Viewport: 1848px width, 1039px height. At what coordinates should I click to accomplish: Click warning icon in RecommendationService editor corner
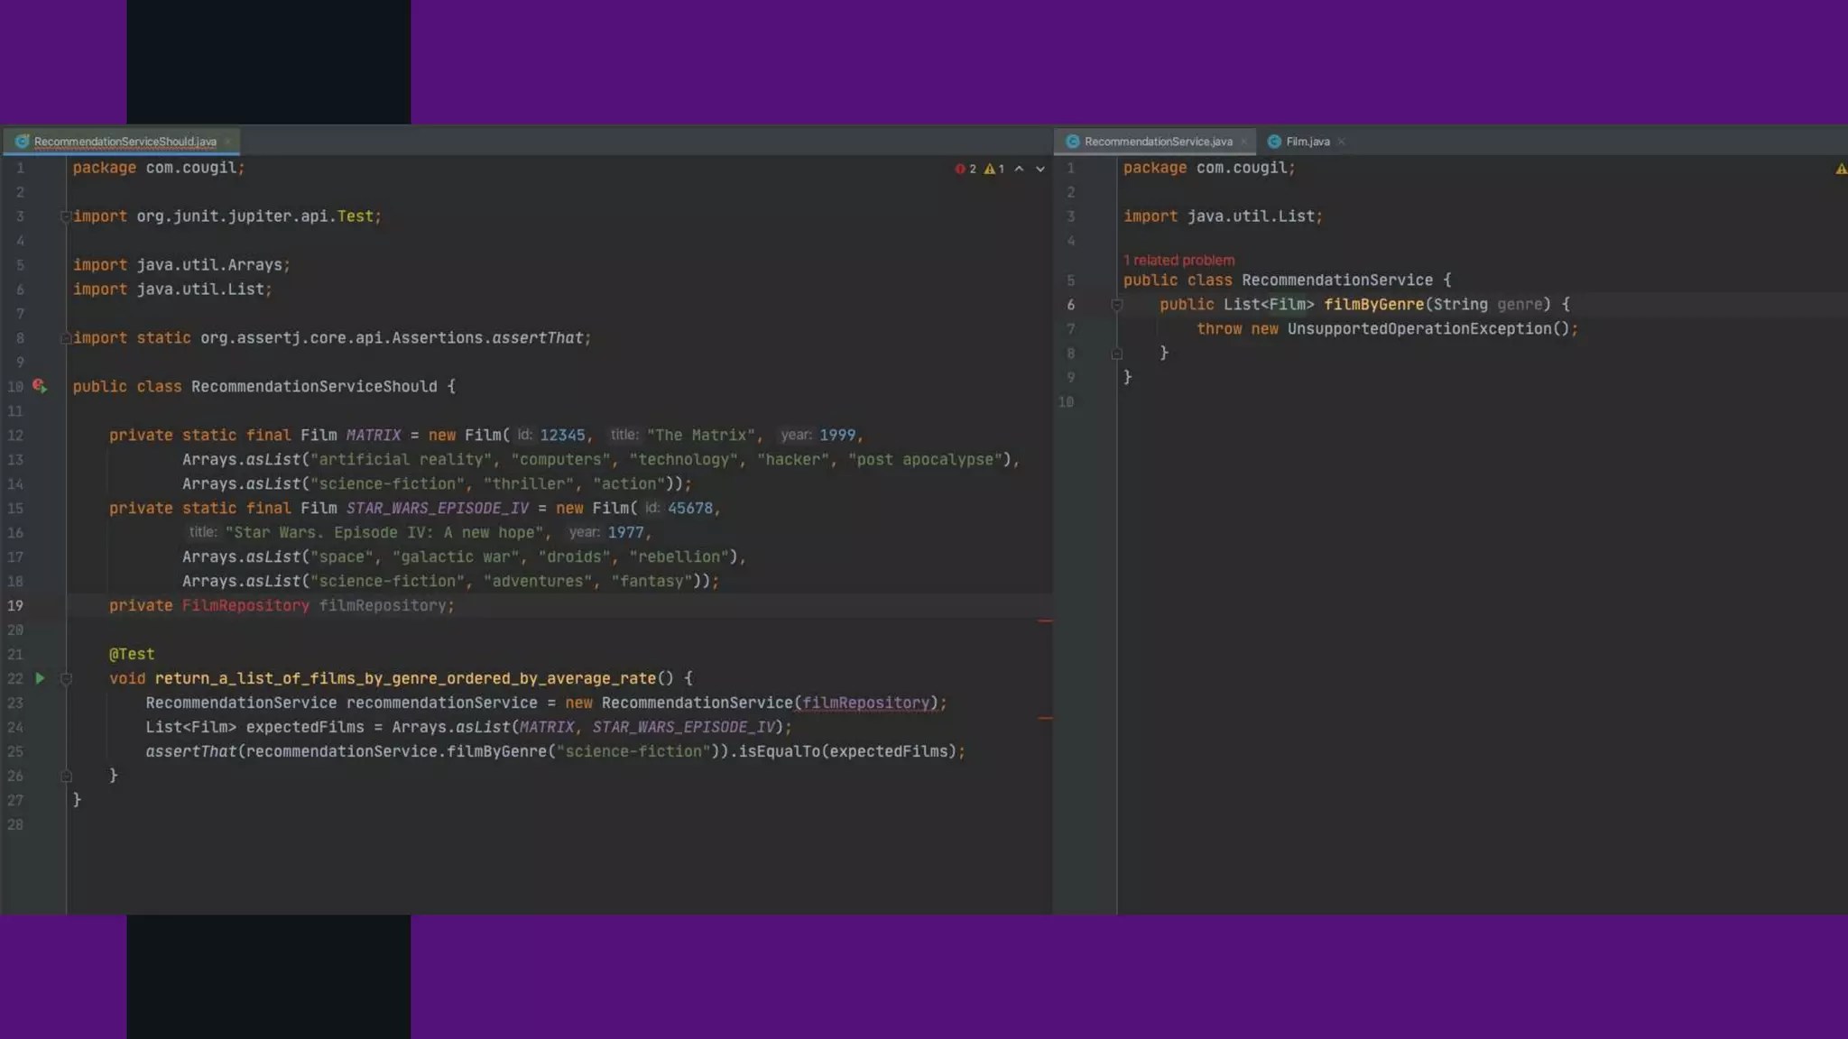tap(1840, 169)
